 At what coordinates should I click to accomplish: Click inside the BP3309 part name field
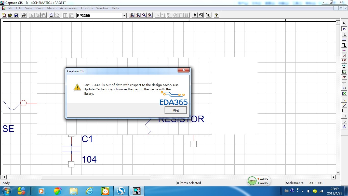99,16
